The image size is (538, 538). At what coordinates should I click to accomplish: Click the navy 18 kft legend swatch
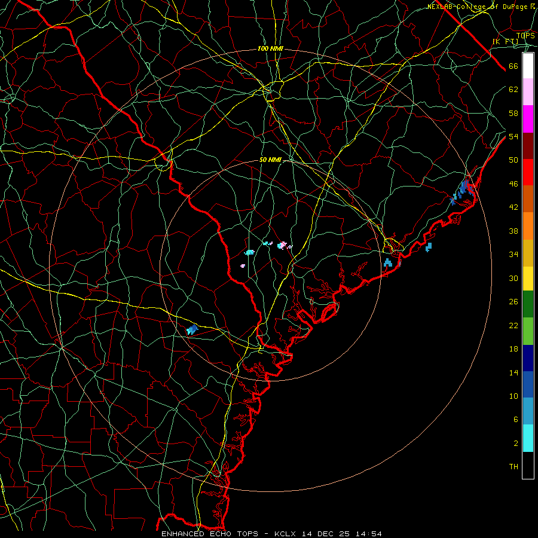click(528, 358)
